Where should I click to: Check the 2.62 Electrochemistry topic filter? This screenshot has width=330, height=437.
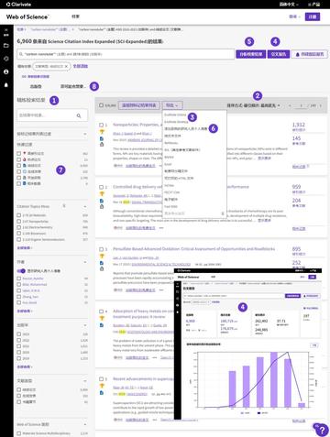pyautogui.click(x=19, y=227)
